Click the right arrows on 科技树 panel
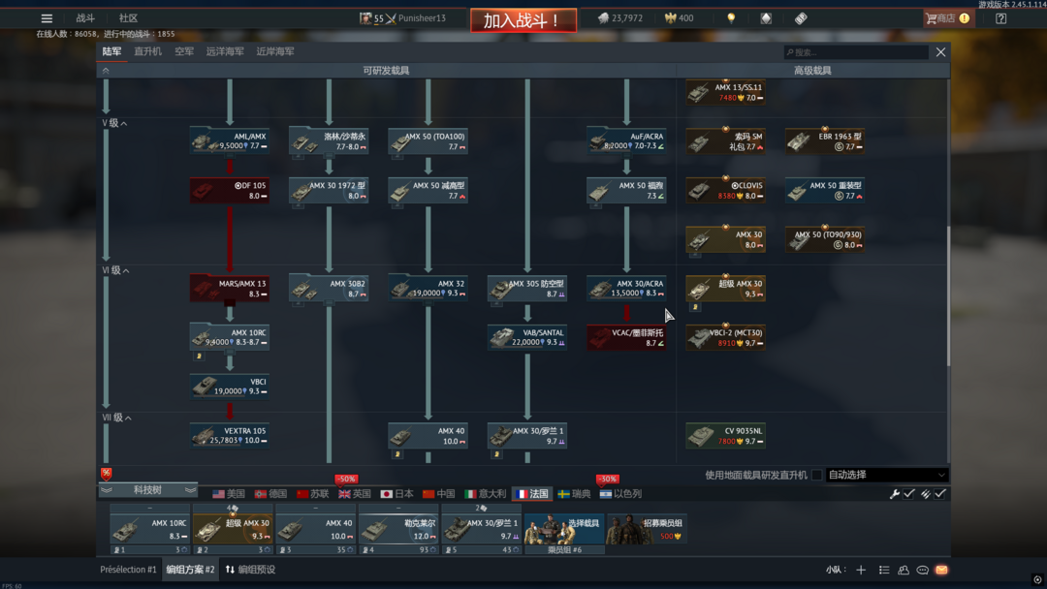The image size is (1047, 589). pos(190,490)
